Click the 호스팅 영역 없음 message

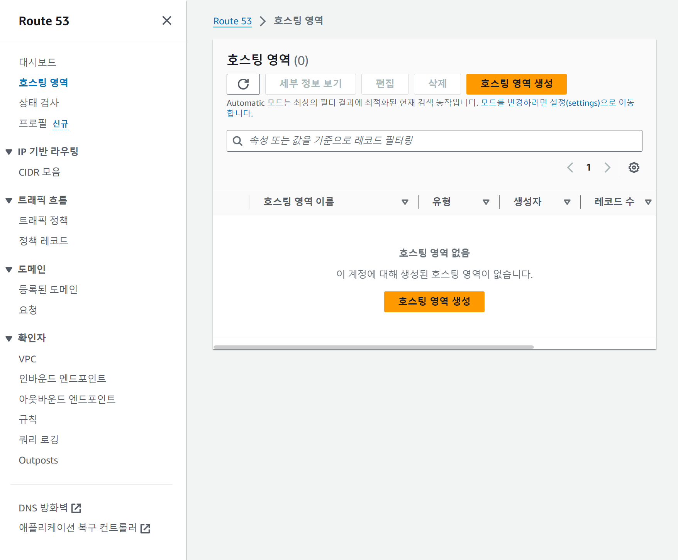(x=434, y=253)
